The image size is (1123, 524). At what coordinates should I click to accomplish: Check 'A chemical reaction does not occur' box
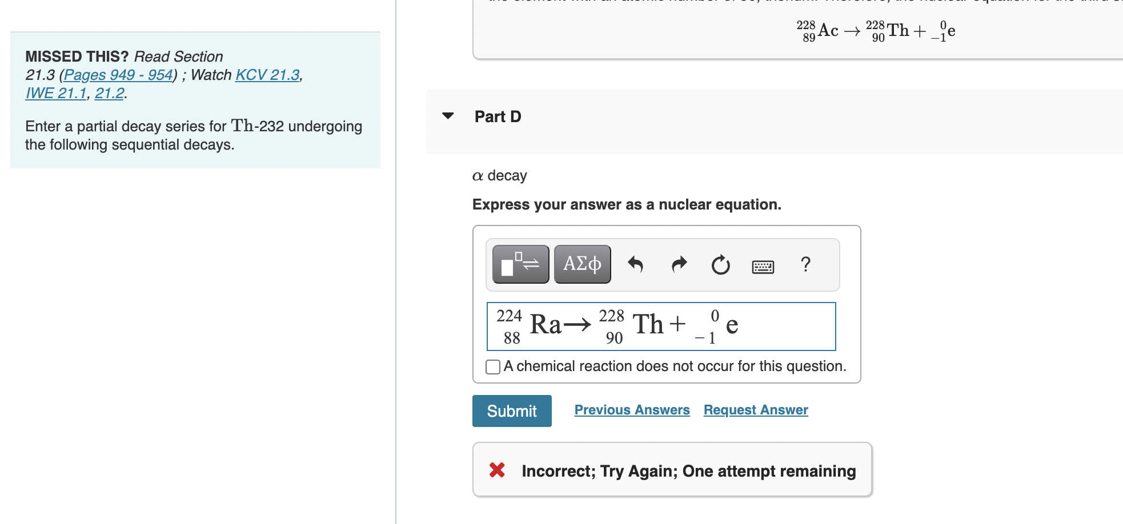click(x=492, y=366)
